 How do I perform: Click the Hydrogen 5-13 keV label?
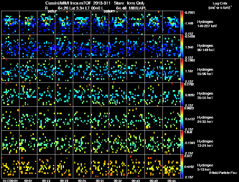(x=205, y=167)
